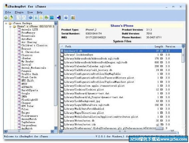Select the Library/Logs/ADDataStore.sqlitedb row
The width and height of the screenshot is (189, 143).
pyautogui.click(x=121, y=105)
